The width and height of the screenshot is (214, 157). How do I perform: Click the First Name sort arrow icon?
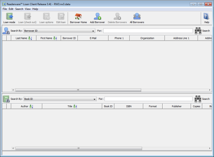[55, 38]
